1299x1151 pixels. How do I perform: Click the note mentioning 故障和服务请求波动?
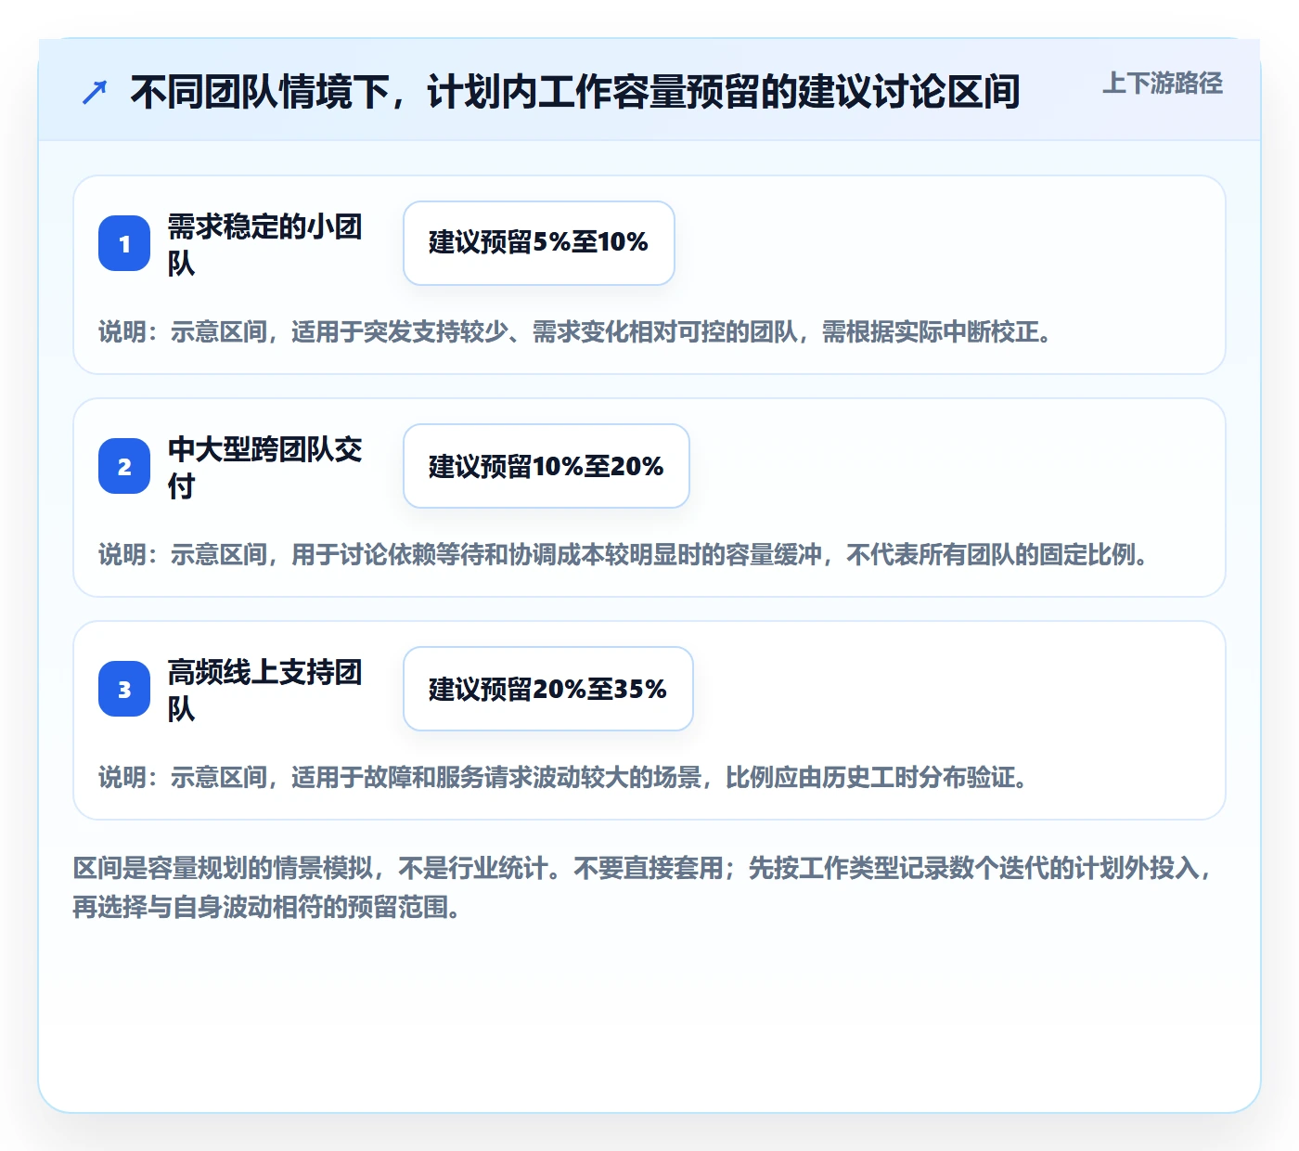point(563,777)
